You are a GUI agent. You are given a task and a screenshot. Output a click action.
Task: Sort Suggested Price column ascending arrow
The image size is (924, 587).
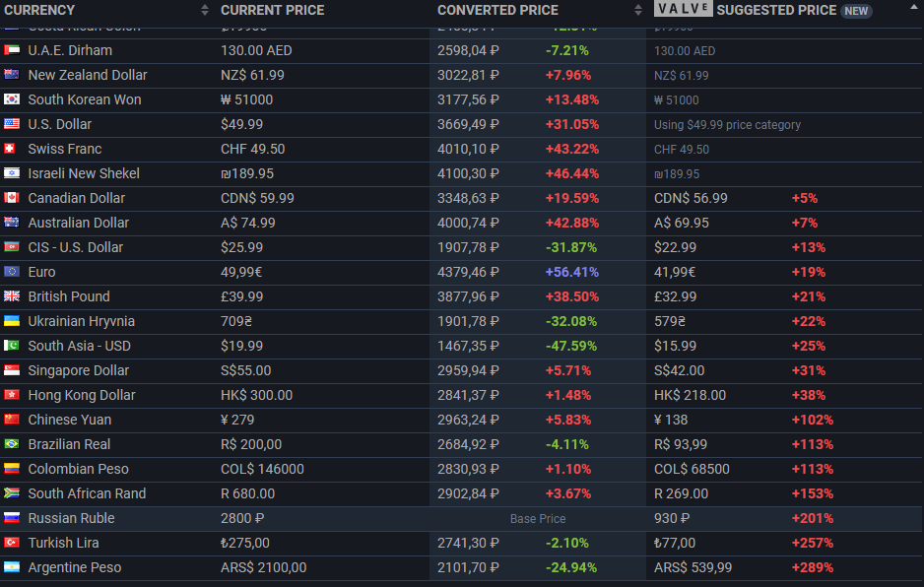click(914, 7)
